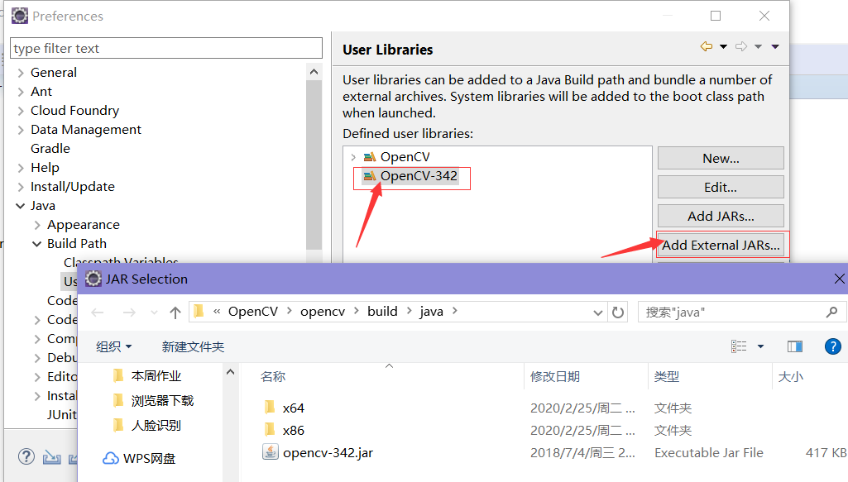Select Cloud Foundry in the tree
The height and width of the screenshot is (482, 848).
click(x=74, y=111)
